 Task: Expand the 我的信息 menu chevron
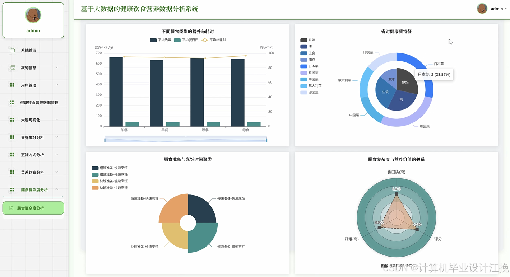[x=57, y=67]
